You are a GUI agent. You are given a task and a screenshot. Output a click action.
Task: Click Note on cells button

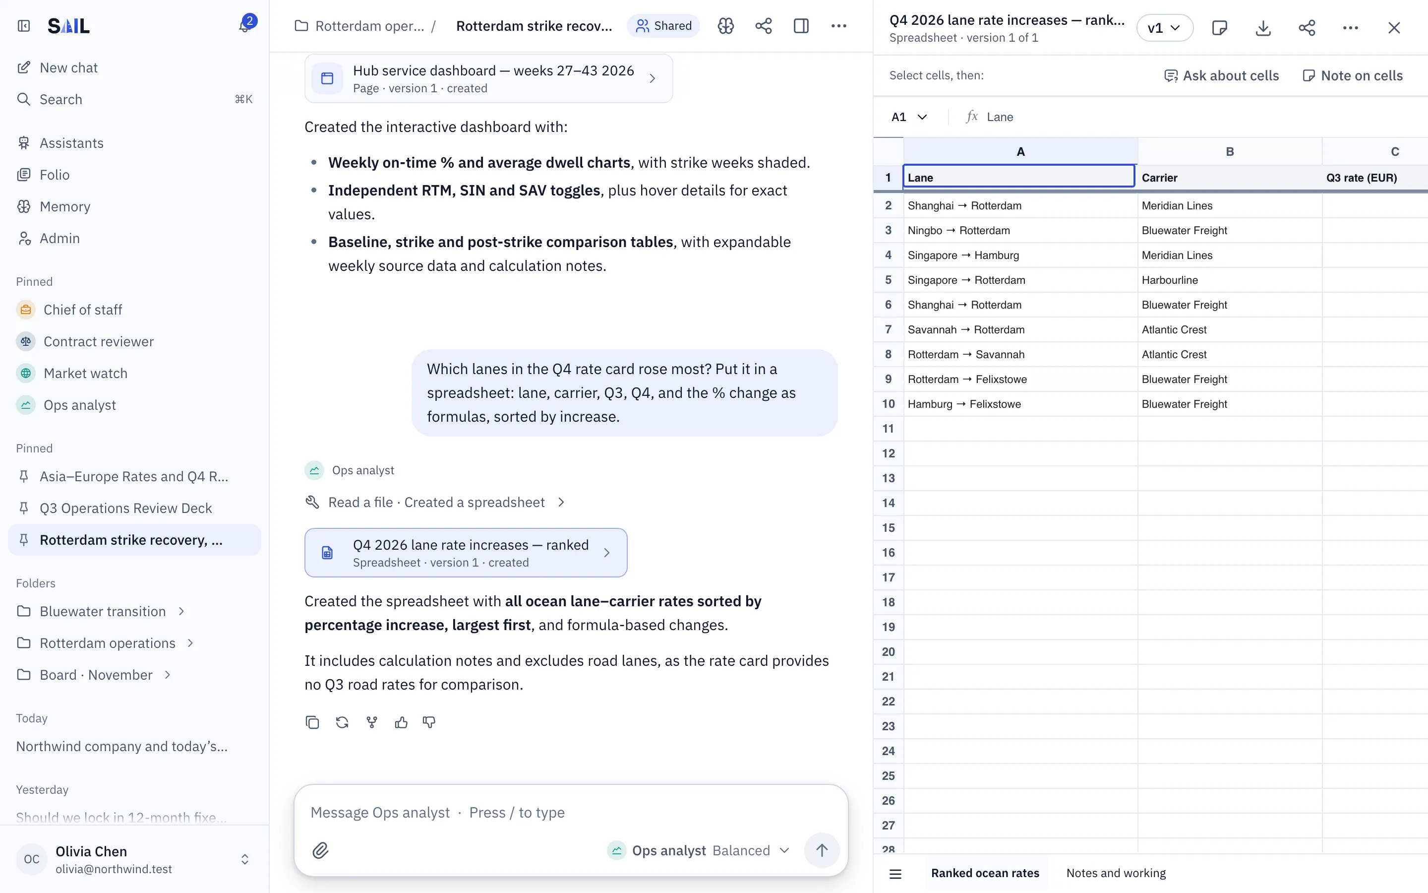pyautogui.click(x=1353, y=75)
